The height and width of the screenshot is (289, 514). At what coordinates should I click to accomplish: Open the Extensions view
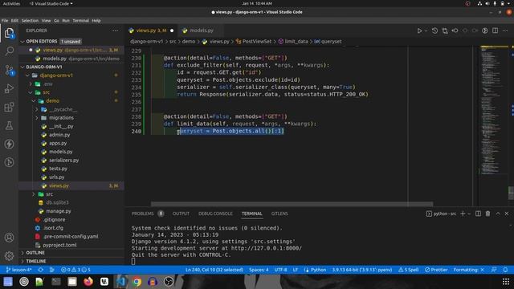point(9,107)
